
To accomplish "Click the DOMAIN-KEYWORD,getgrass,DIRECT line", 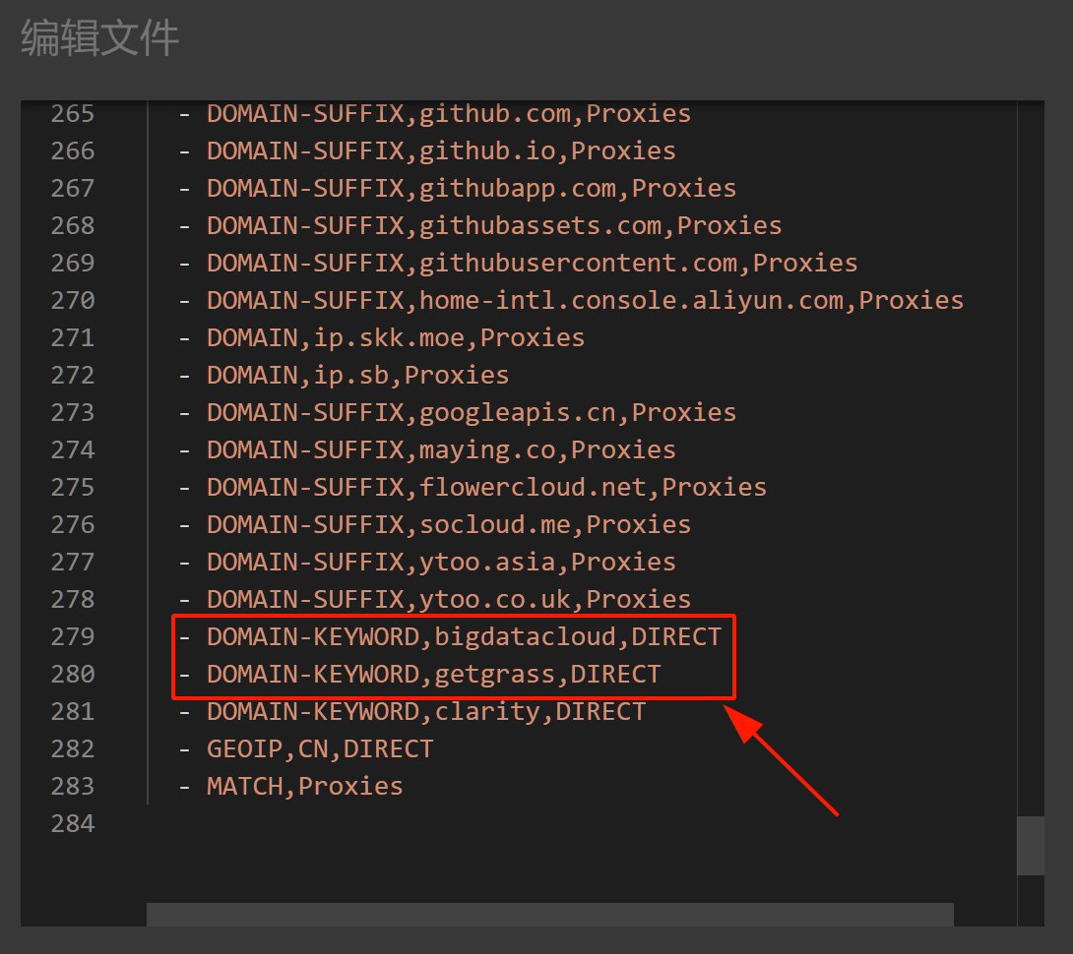I will point(434,675).
